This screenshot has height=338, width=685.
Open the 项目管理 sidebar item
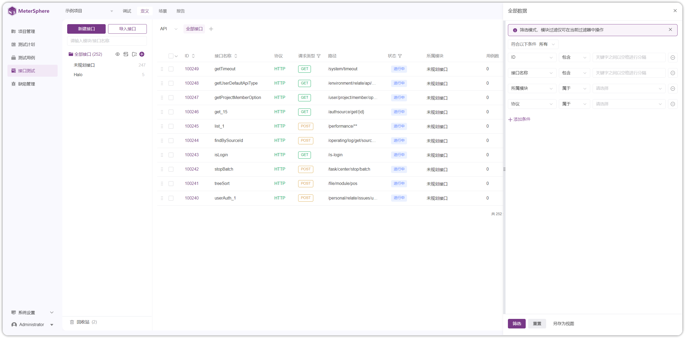(32, 31)
